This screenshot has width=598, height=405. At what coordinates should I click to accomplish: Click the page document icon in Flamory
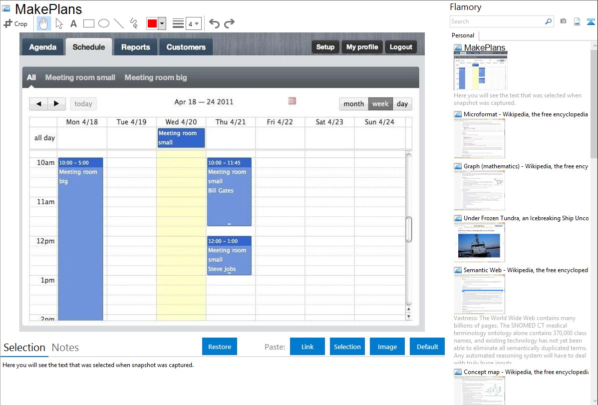point(577,21)
